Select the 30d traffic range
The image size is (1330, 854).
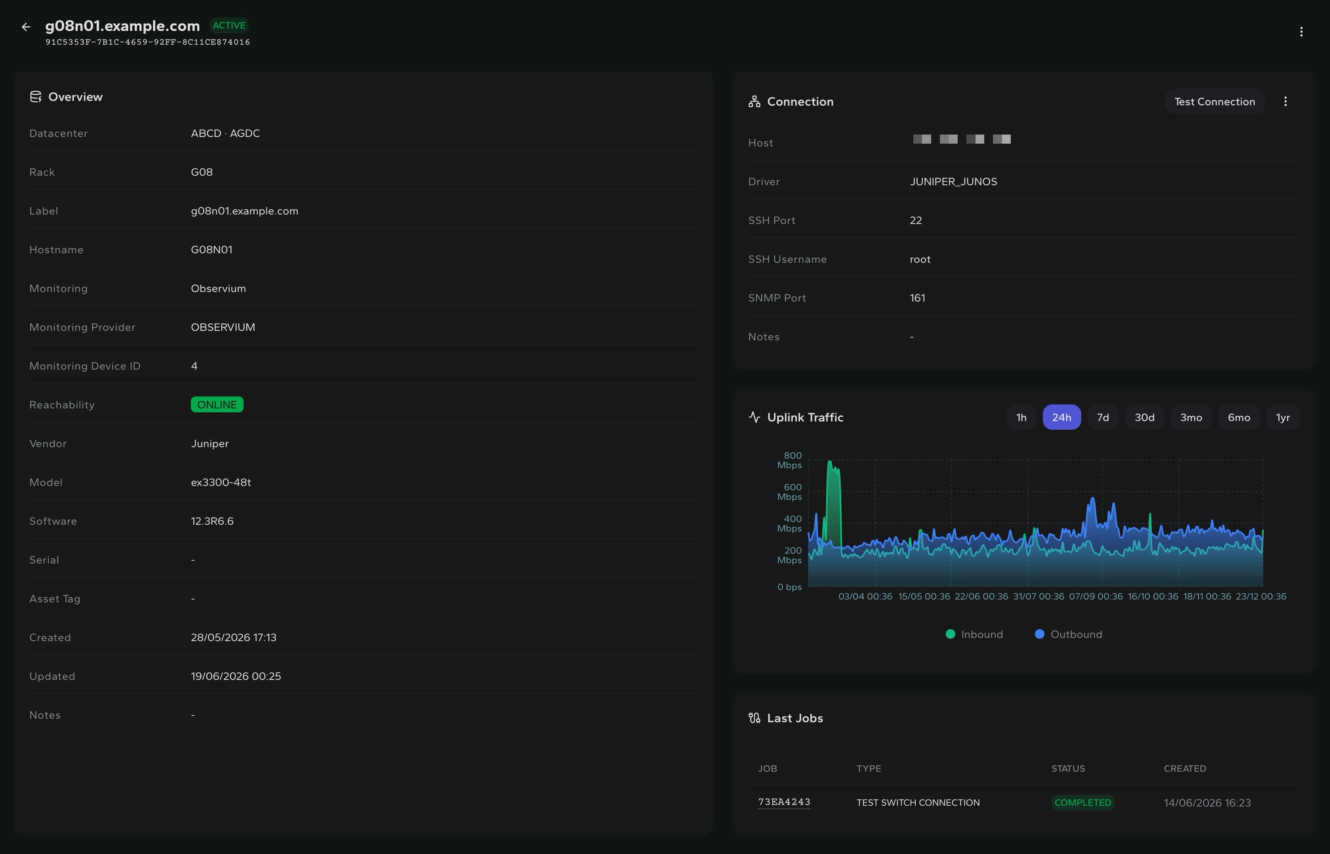pyautogui.click(x=1144, y=418)
